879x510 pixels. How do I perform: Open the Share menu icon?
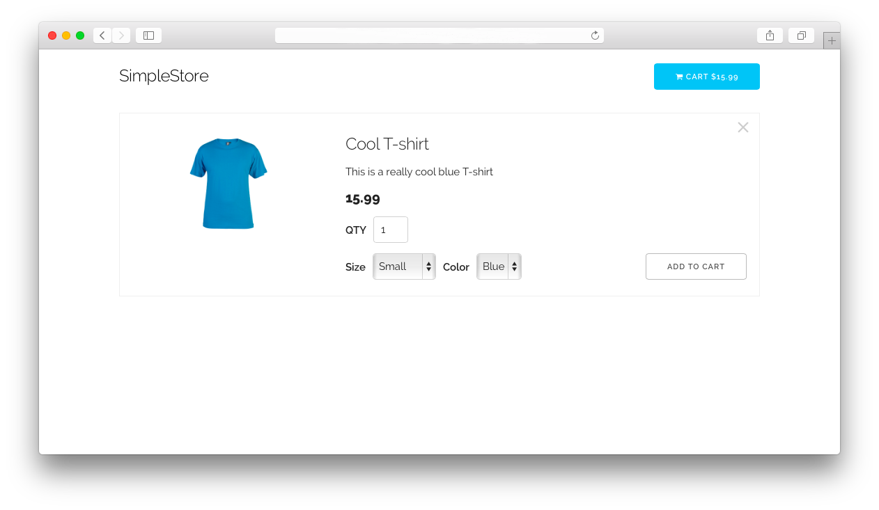coord(770,35)
